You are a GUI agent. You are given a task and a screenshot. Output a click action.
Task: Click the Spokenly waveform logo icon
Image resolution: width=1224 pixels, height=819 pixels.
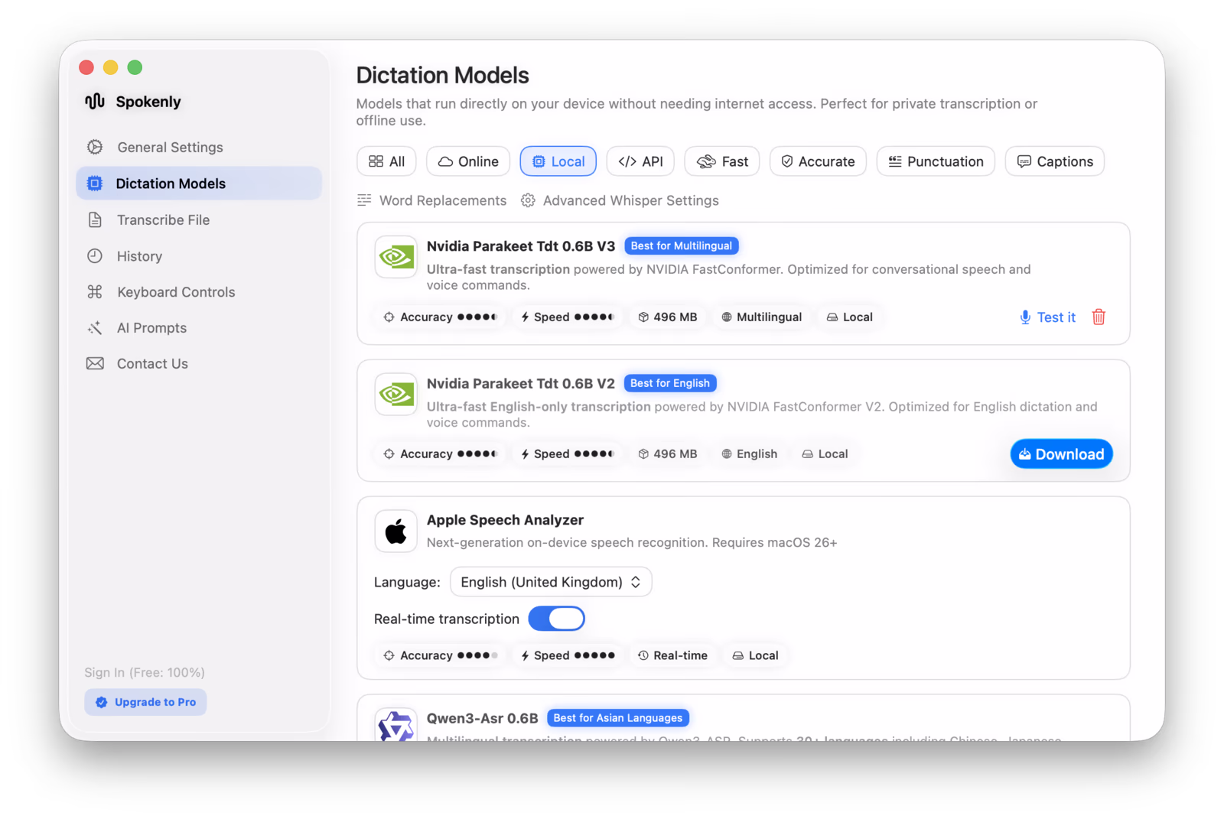coord(95,102)
